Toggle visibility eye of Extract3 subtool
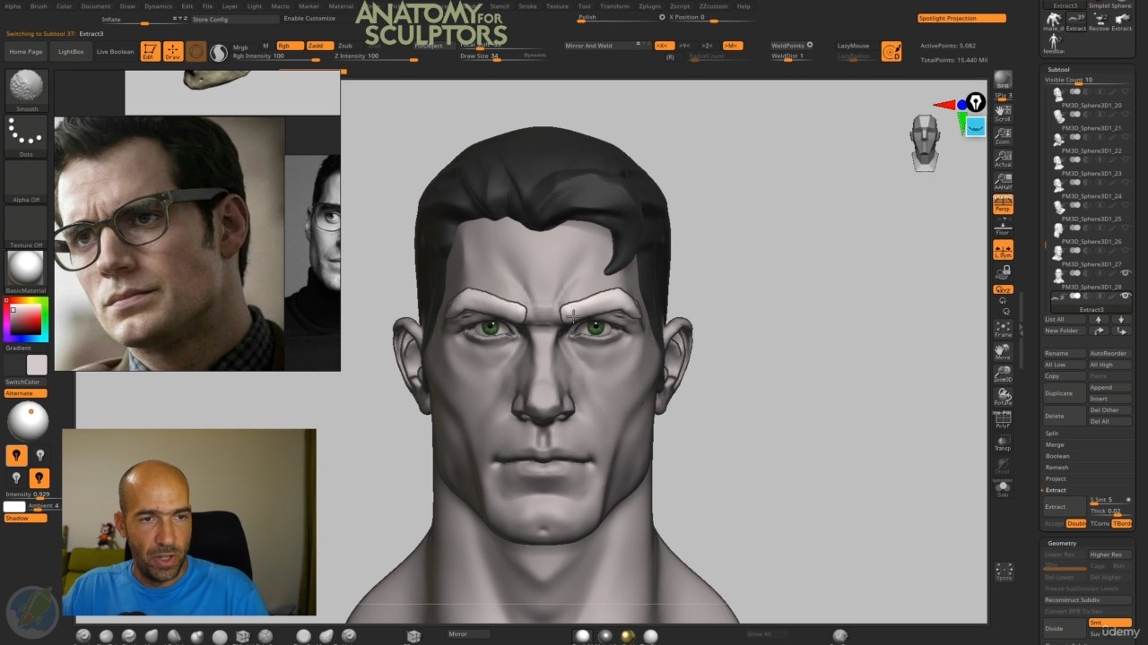The height and width of the screenshot is (645, 1148). click(1126, 297)
